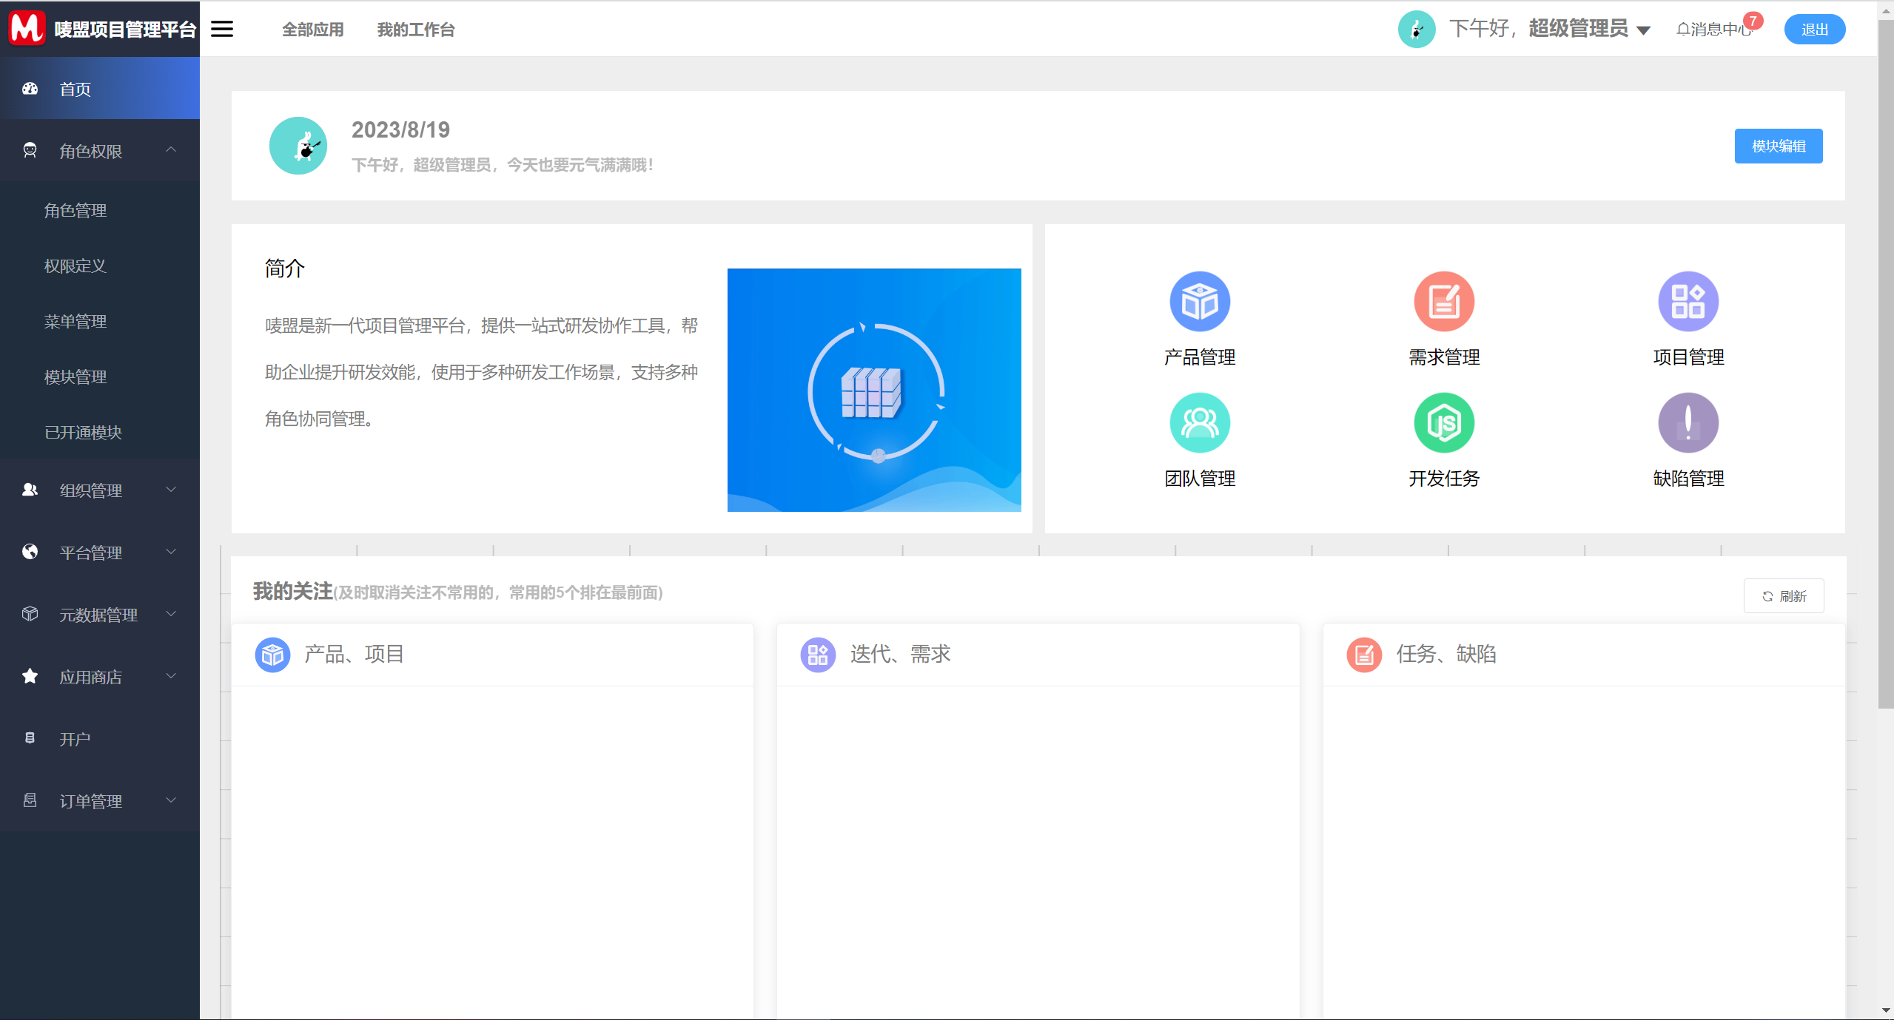Screen dimensions: 1894x1020
Task: Open the 需求管理 requirements icon
Action: tap(1443, 301)
